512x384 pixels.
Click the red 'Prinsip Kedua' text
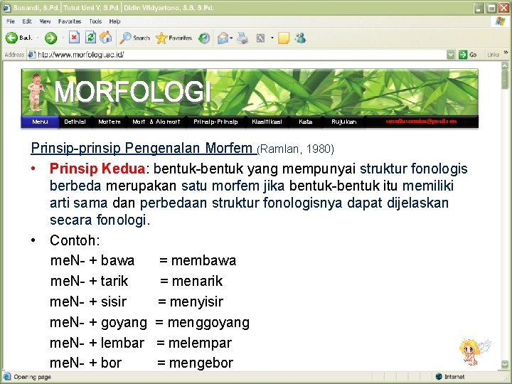click(x=97, y=169)
